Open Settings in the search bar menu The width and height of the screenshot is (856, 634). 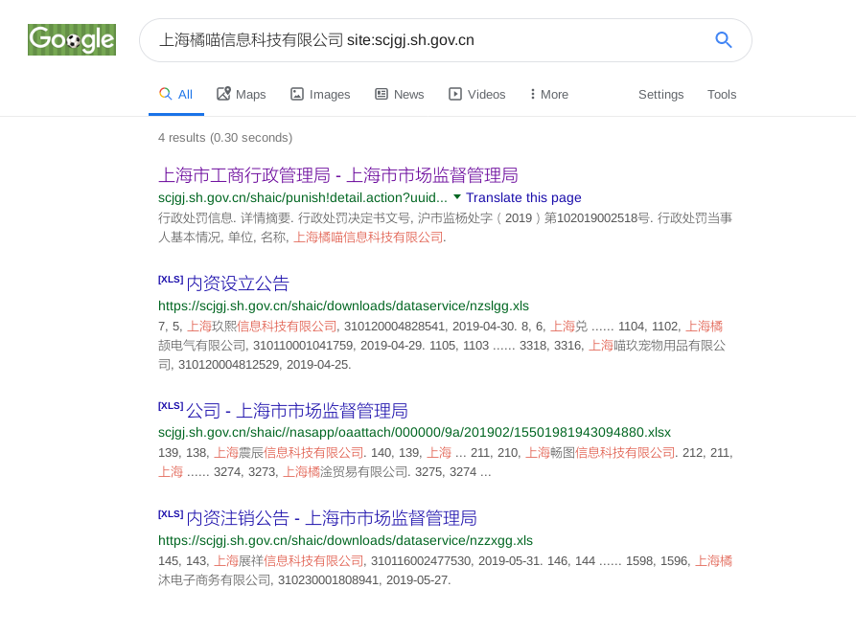point(660,94)
